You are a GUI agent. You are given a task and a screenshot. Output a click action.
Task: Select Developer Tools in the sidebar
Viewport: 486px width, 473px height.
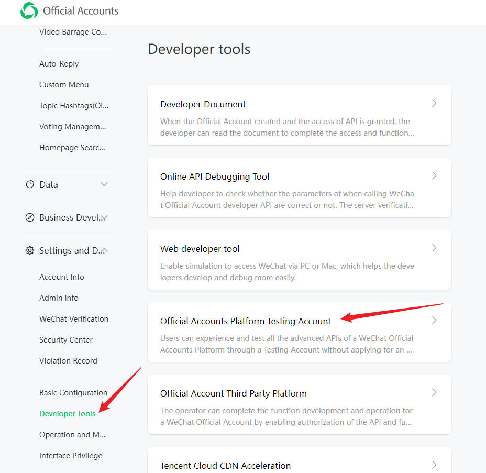(67, 413)
